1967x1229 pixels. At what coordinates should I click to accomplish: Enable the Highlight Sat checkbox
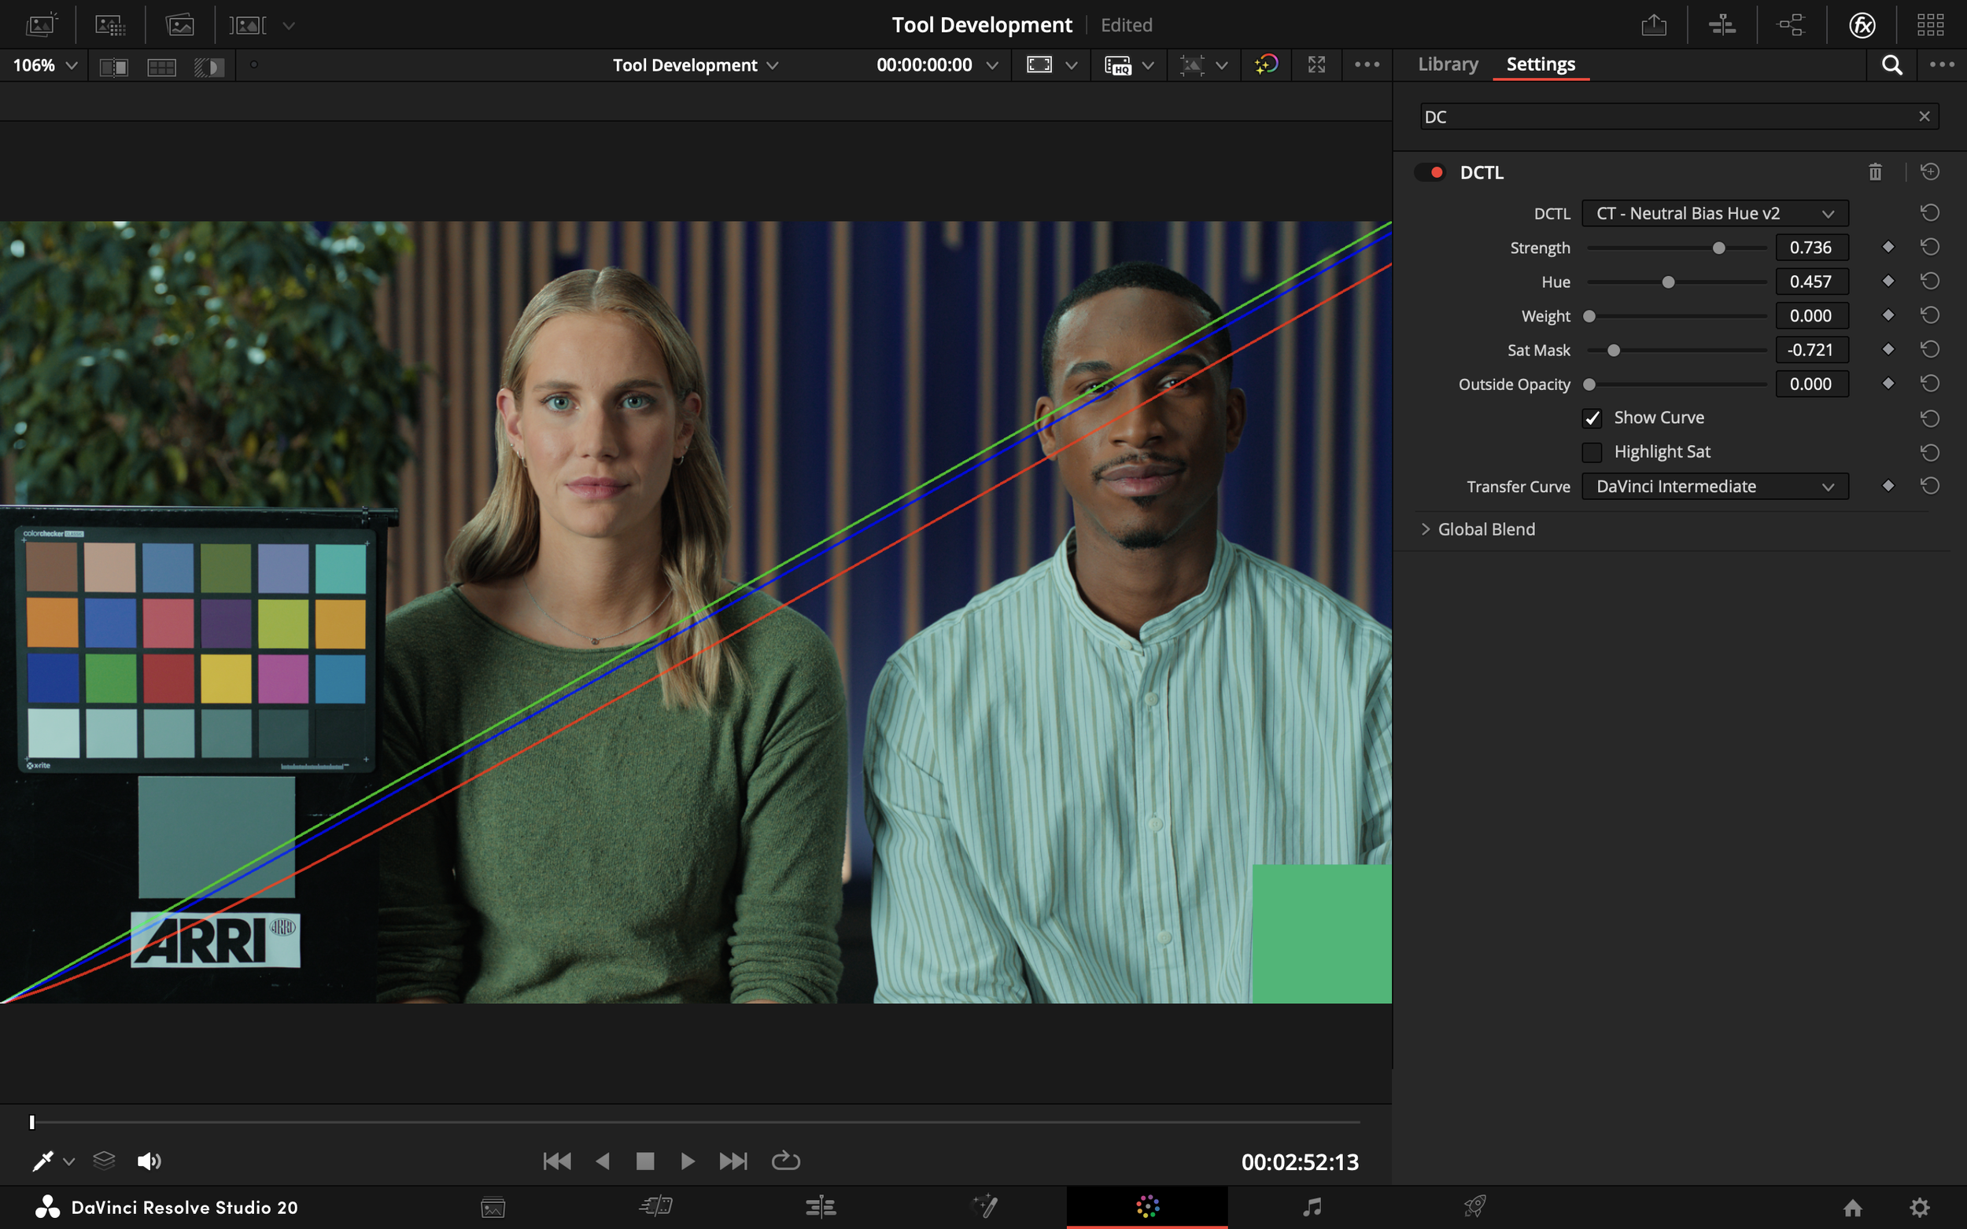coord(1592,452)
